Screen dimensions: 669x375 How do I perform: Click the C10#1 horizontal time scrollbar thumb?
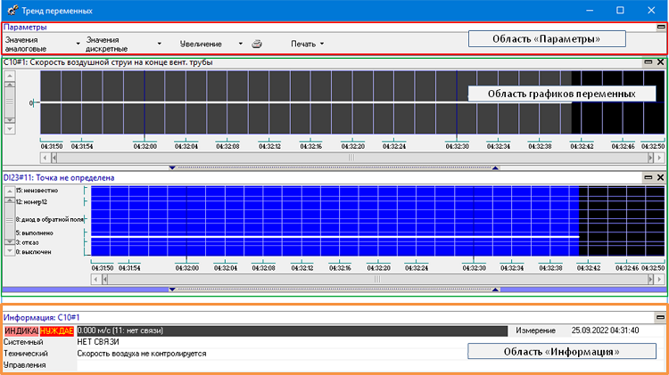pos(352,158)
